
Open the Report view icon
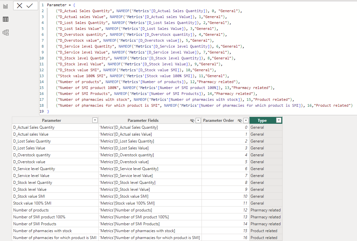(6, 6)
